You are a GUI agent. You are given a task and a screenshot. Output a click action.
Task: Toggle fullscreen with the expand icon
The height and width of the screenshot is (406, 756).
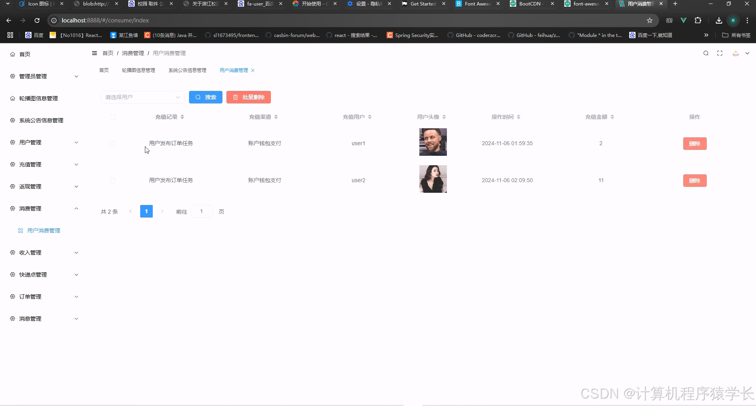pyautogui.click(x=720, y=53)
